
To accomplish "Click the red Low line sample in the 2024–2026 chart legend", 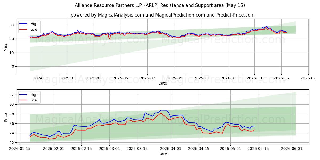I will [24, 30].
